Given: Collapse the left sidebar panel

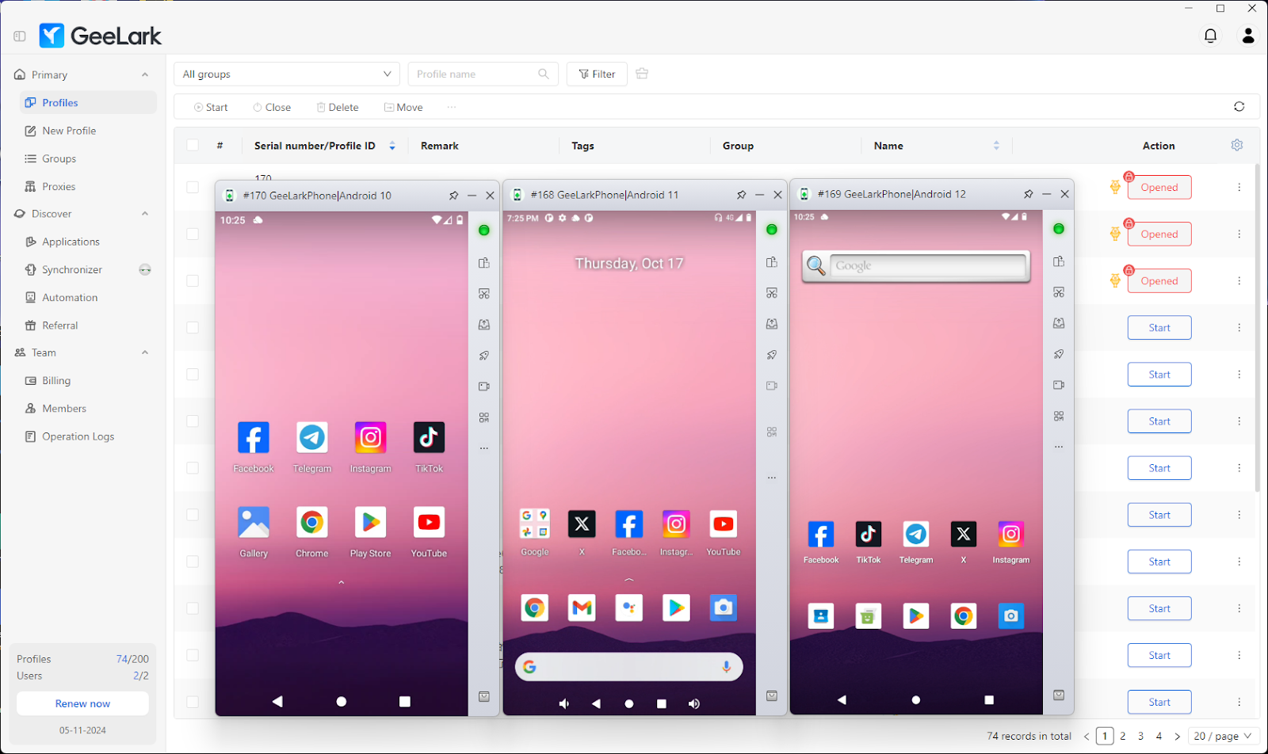Looking at the screenshot, I should tap(20, 36).
